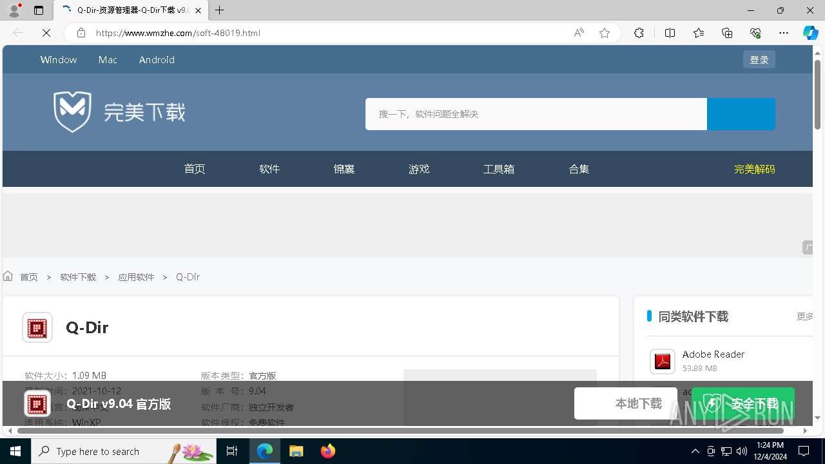Image resolution: width=825 pixels, height=464 pixels.
Task: Click the blue search button
Action: pyautogui.click(x=741, y=114)
